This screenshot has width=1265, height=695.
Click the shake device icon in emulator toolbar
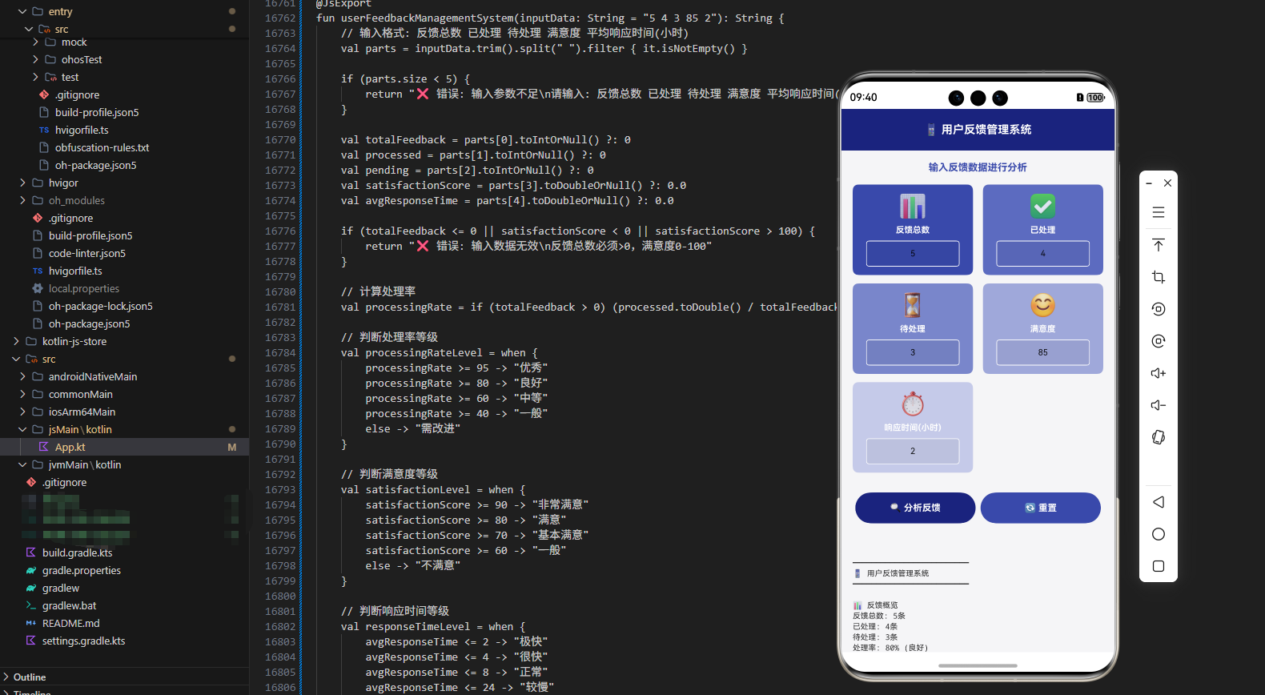1158,437
